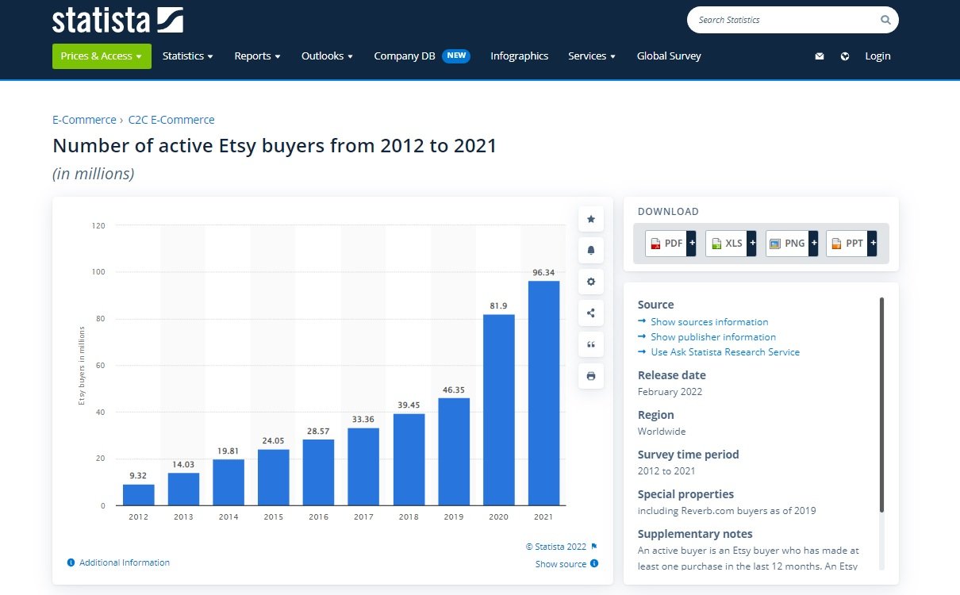Click the 39.45 value label
The image size is (960, 595).
409,405
